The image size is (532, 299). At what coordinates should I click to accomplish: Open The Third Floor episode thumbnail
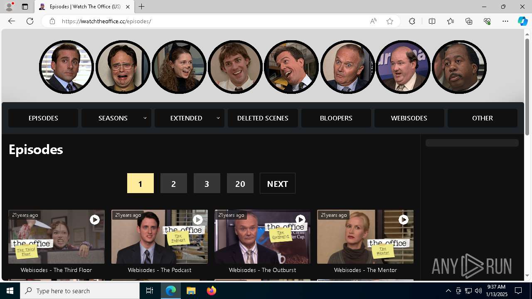tap(57, 237)
